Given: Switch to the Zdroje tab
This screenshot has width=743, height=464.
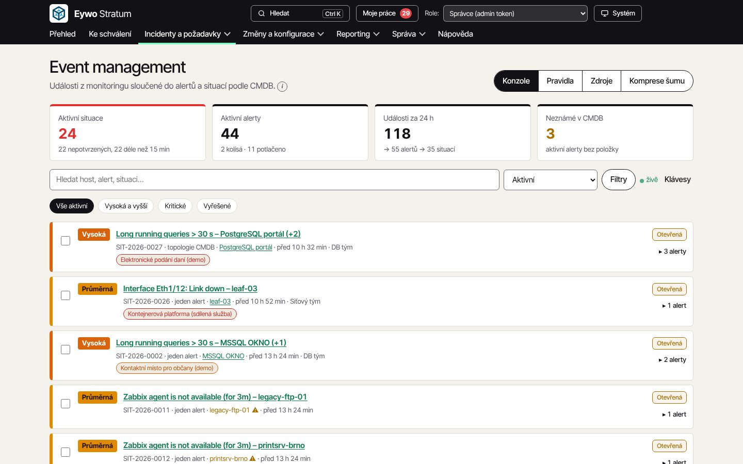Looking at the screenshot, I should pos(601,81).
